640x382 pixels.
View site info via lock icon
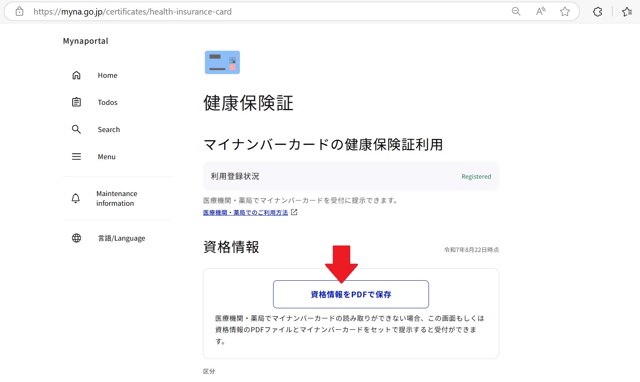(19, 12)
